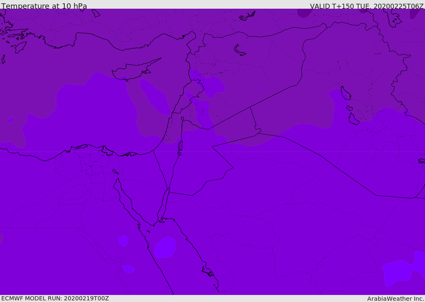Click the 'Temperature at 10 hPa' title
This screenshot has height=302, width=425.
tap(44, 6)
